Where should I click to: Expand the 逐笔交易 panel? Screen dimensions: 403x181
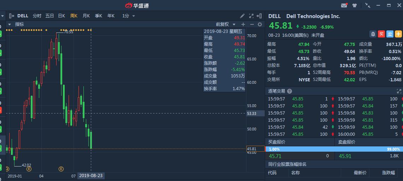pyautogui.click(x=399, y=91)
